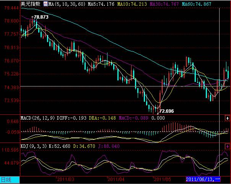The image size is (231, 184).
Task: Click the D:34.670 value
Action: click(x=84, y=146)
